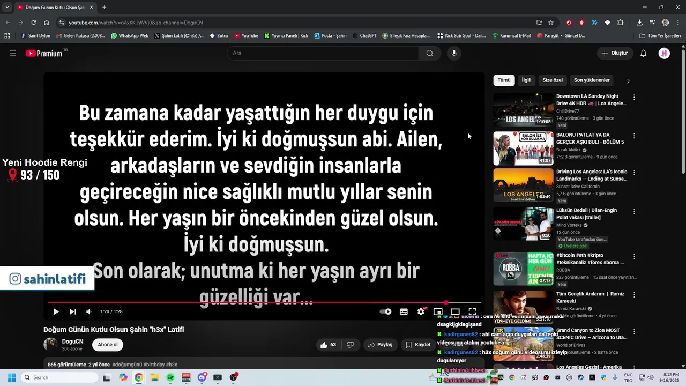Open options for BALONU PATLAT video
Viewport: 686px width, 386px height.
pyautogui.click(x=634, y=136)
